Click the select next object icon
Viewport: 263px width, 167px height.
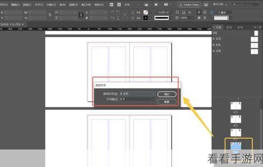(x=139, y=18)
